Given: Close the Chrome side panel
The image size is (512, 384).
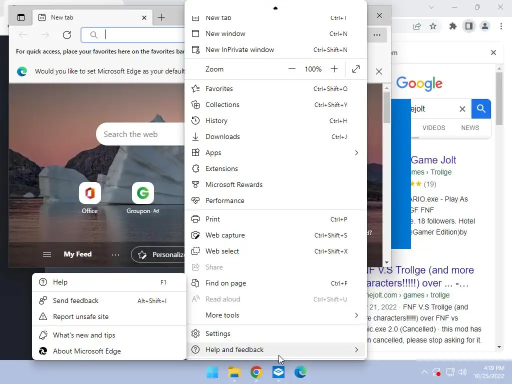Looking at the screenshot, I should click(x=493, y=52).
